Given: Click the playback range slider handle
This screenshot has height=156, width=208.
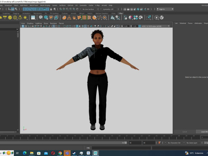Looking at the screenshot, I should [x=126, y=143].
